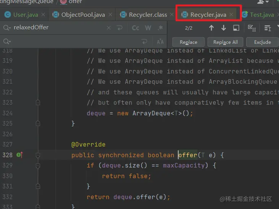Image resolution: width=279 pixels, height=209 pixels.
Task: Click fold marker at line 323
Action: pos(38,102)
